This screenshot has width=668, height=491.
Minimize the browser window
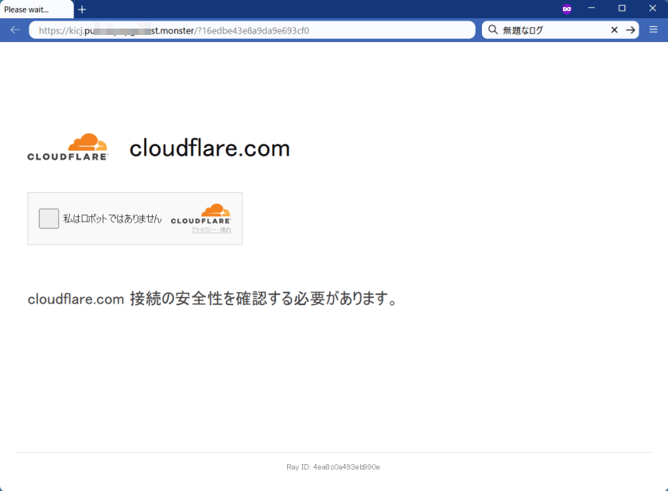coord(592,8)
